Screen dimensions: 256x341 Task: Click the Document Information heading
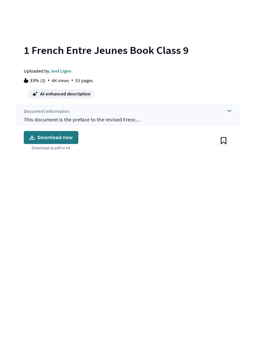[x=47, y=111]
